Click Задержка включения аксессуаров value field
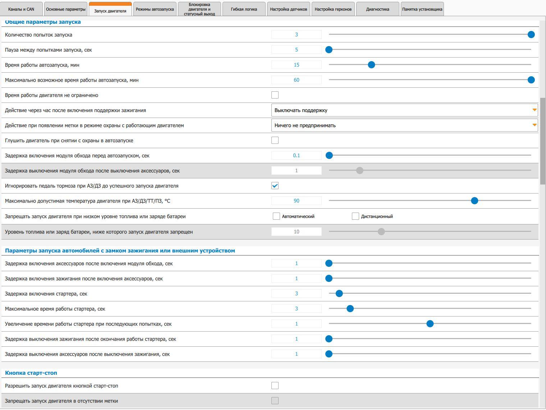This screenshot has width=546, height=410. (297, 263)
